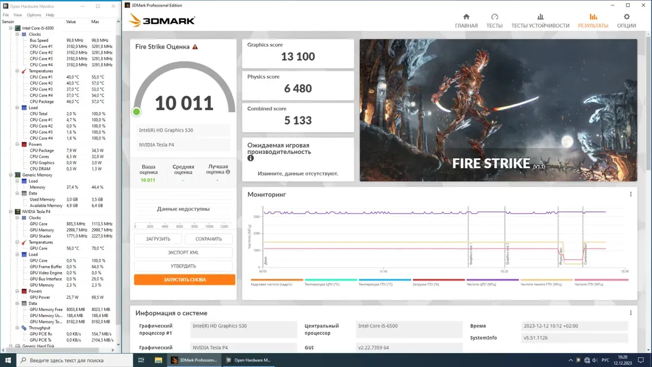Open the View menu in Open Hardware Monitor
This screenshot has height=367, width=652.
pos(18,15)
